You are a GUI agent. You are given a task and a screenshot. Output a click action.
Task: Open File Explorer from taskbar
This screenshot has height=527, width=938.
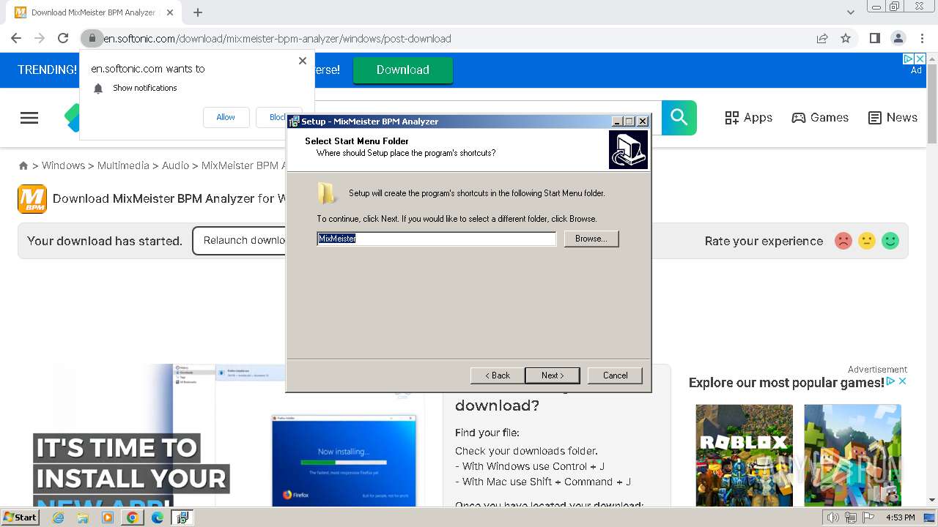(x=83, y=517)
